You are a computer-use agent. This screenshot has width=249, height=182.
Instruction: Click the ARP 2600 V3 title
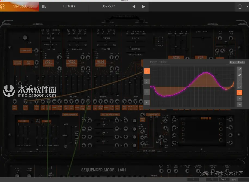click(22, 6)
